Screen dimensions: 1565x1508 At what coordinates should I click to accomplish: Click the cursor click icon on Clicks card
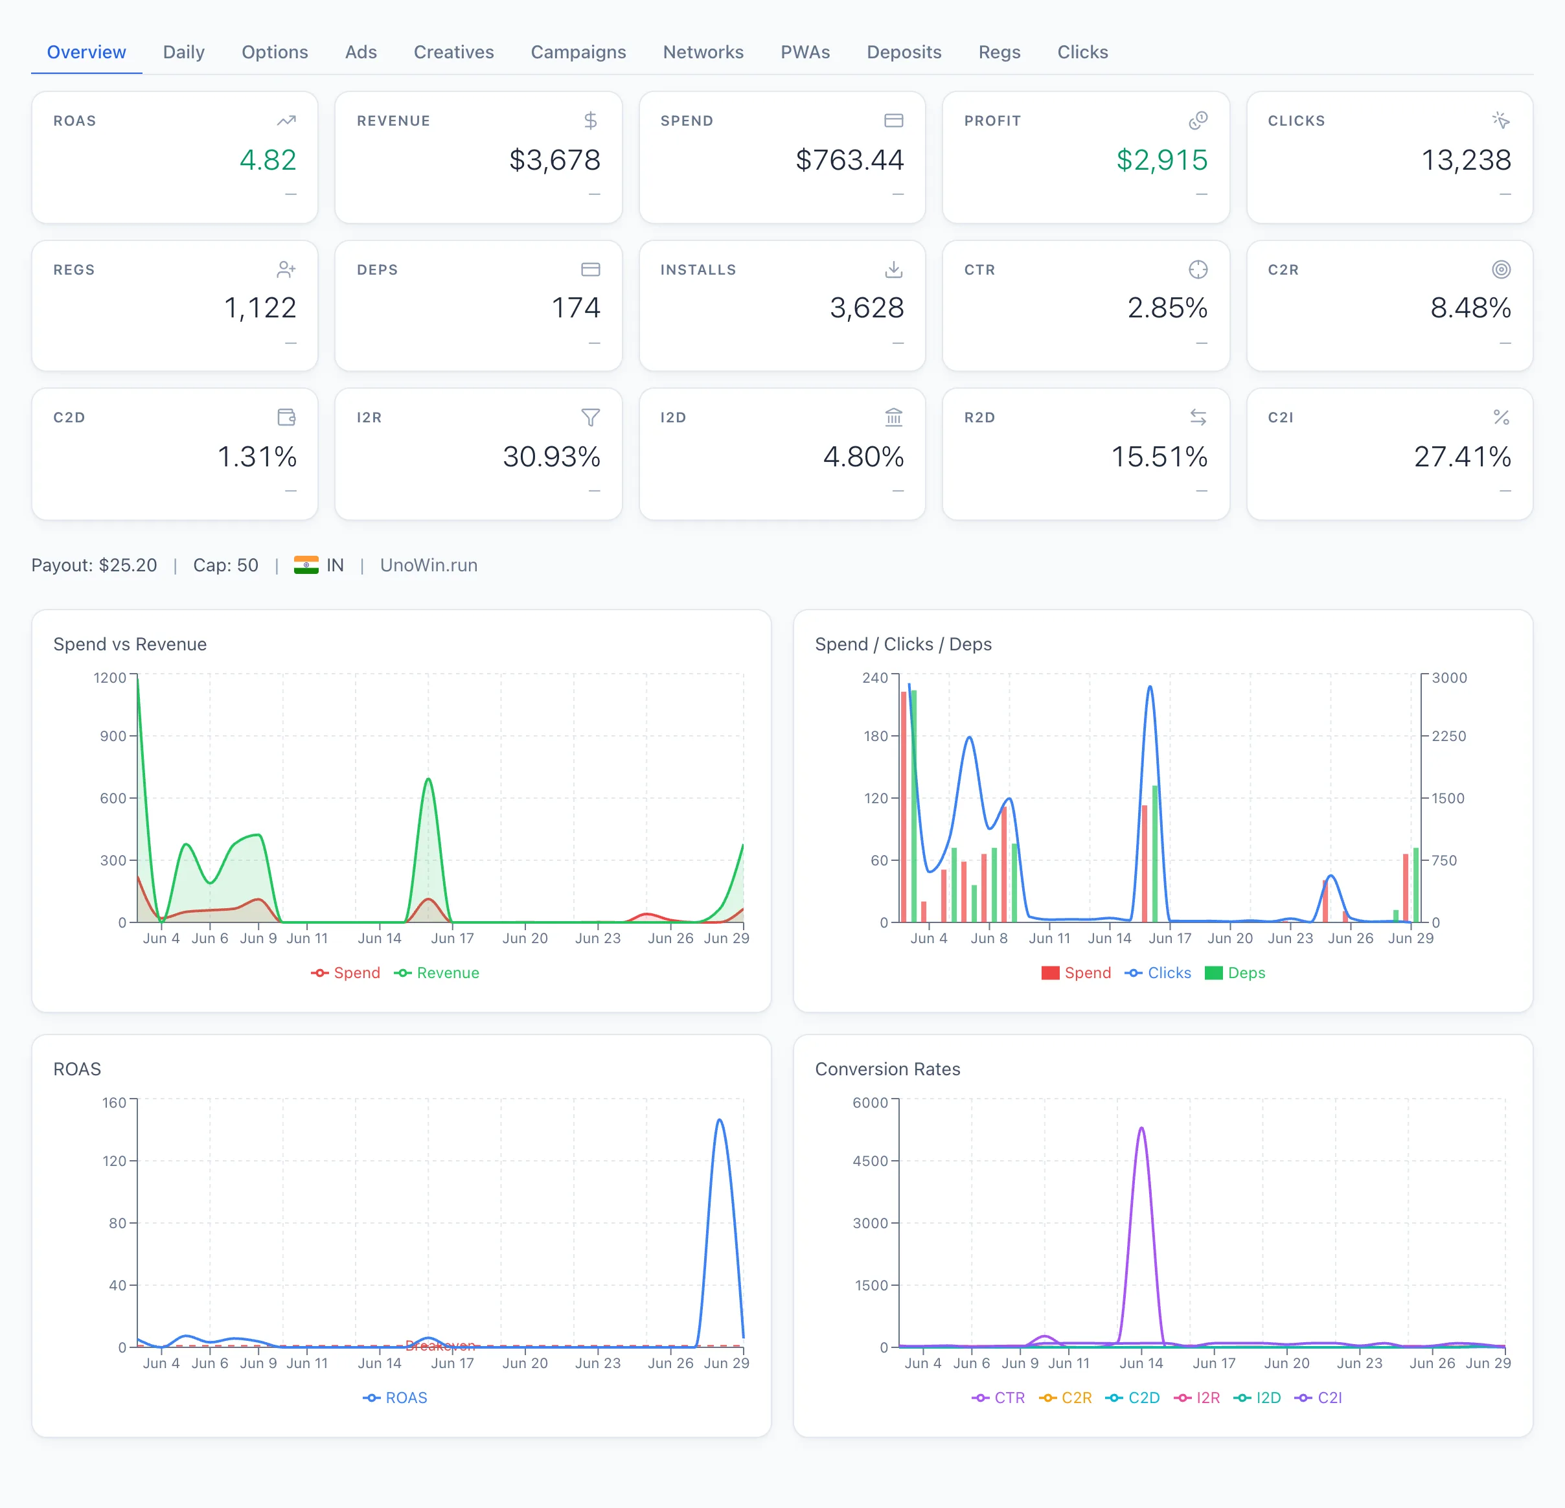[x=1501, y=120]
